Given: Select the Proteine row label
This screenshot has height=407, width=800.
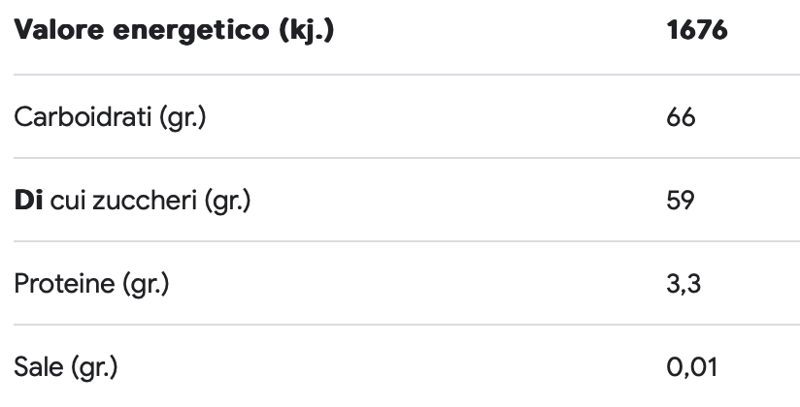Looking at the screenshot, I should (x=91, y=284).
